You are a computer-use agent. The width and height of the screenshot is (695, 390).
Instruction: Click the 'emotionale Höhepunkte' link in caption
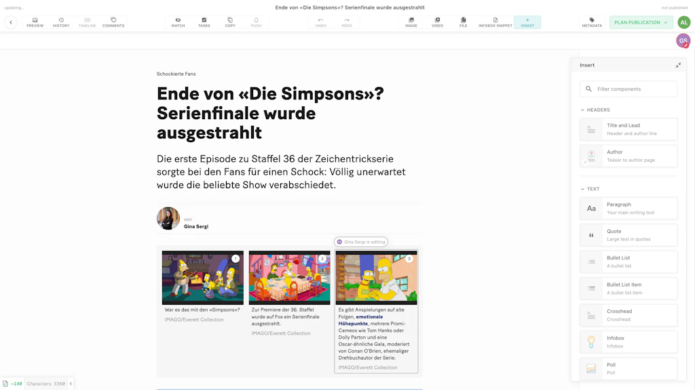360,320
